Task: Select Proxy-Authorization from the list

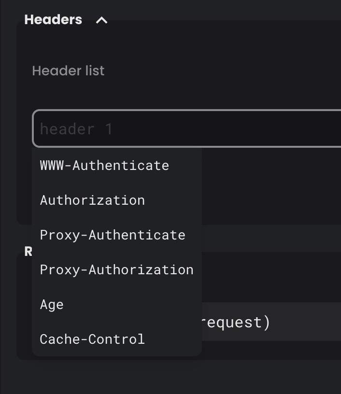Action: pyautogui.click(x=117, y=269)
